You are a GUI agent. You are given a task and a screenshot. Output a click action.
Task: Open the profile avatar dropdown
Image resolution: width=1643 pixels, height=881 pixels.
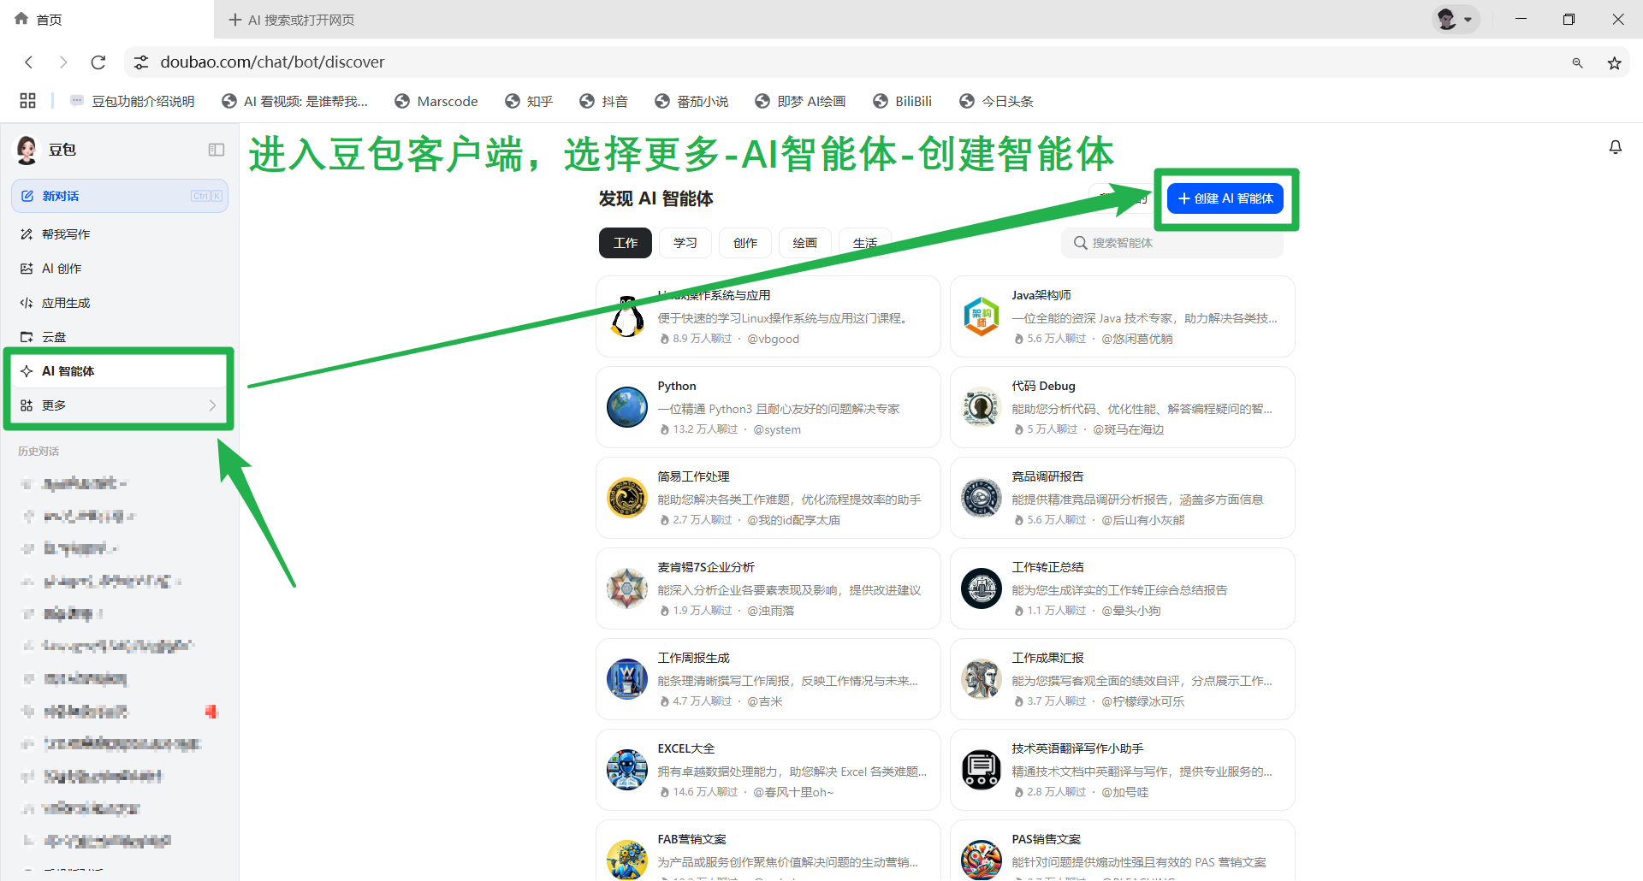point(1455,19)
